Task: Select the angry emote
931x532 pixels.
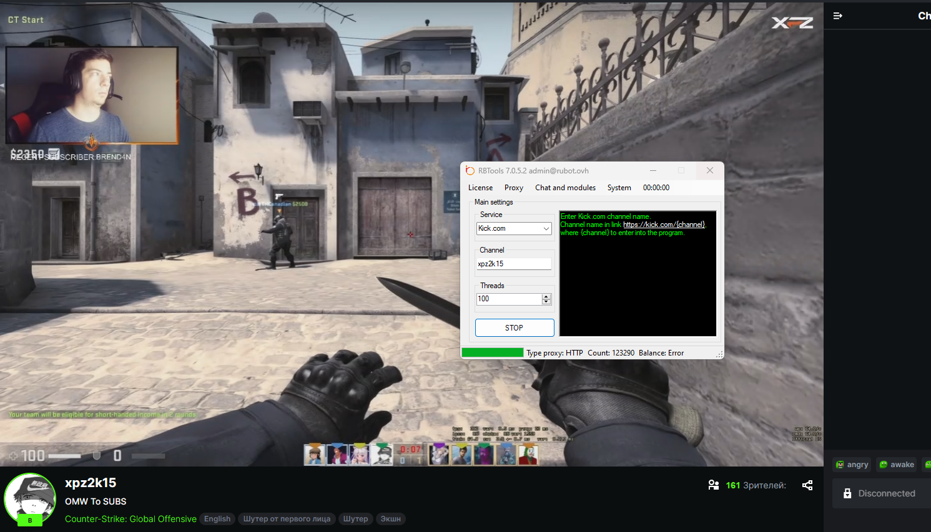Action: click(x=852, y=465)
